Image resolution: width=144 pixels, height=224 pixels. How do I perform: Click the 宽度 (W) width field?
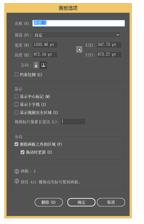[x=45, y=45]
